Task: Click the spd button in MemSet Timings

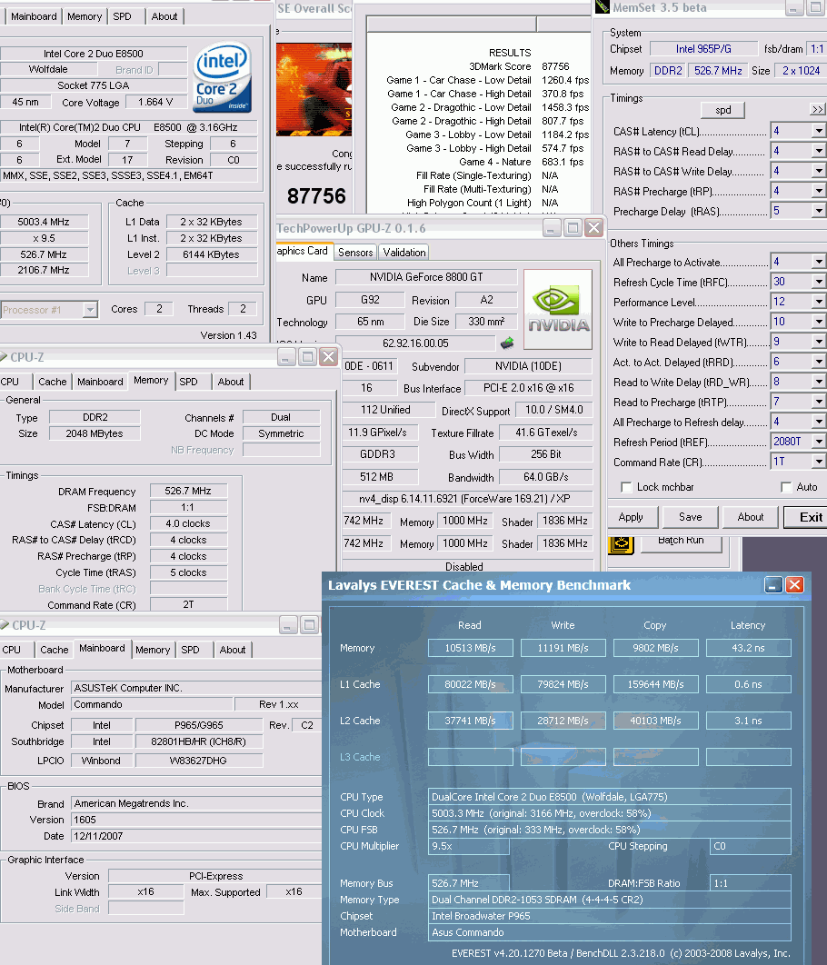Action: click(x=723, y=110)
